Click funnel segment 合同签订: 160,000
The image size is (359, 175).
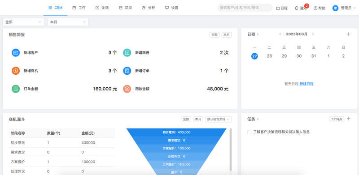(x=176, y=164)
